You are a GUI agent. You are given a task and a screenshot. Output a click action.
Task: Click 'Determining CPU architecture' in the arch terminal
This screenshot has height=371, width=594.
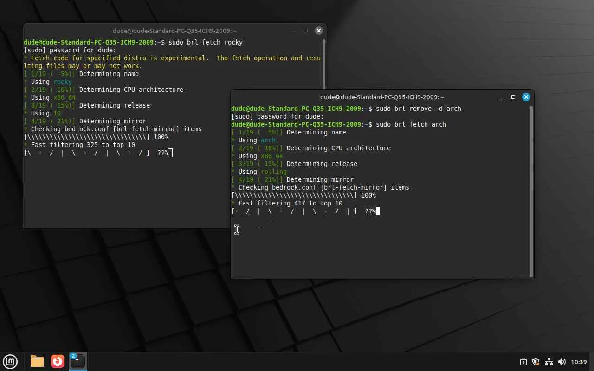pyautogui.click(x=339, y=148)
